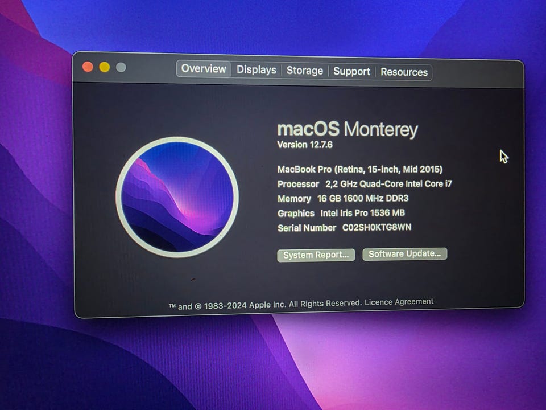This screenshot has height=410, width=546.
Task: Open the Licence Agreement link
Action: click(x=399, y=302)
